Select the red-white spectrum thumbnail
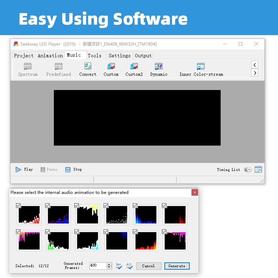This screenshot has width=278, height=278. point(29,214)
